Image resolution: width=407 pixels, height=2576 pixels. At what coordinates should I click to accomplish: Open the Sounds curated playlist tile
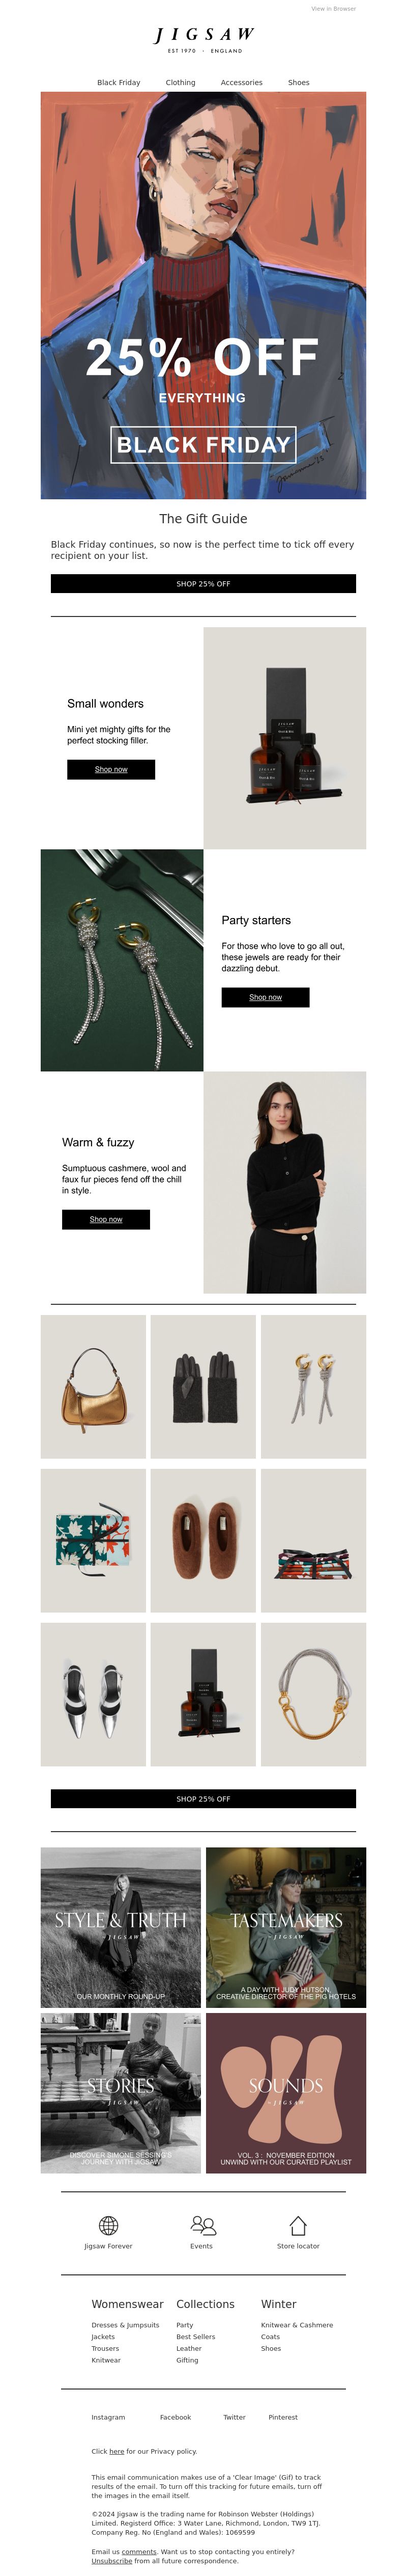pos(286,2093)
